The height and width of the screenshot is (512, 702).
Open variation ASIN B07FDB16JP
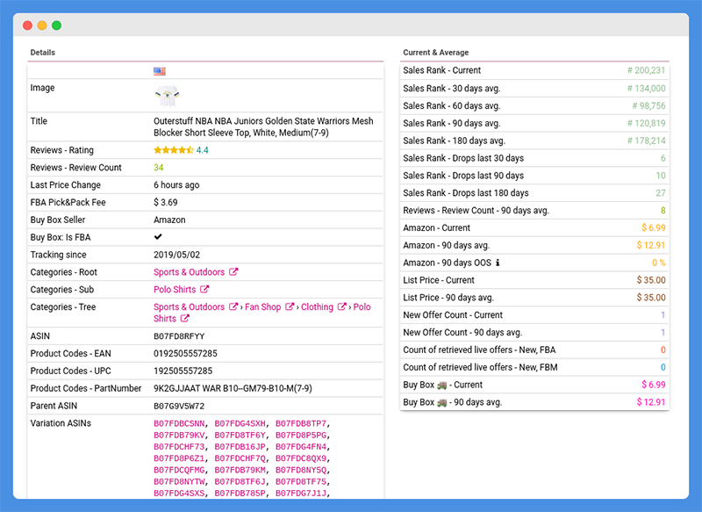pos(240,447)
